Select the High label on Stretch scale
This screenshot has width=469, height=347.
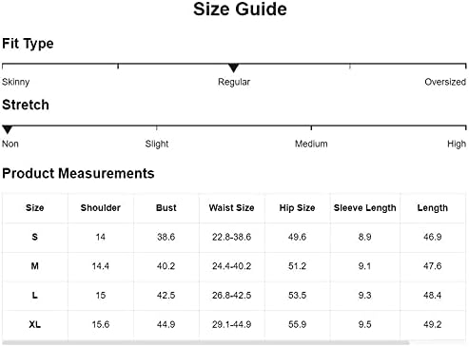pos(457,145)
